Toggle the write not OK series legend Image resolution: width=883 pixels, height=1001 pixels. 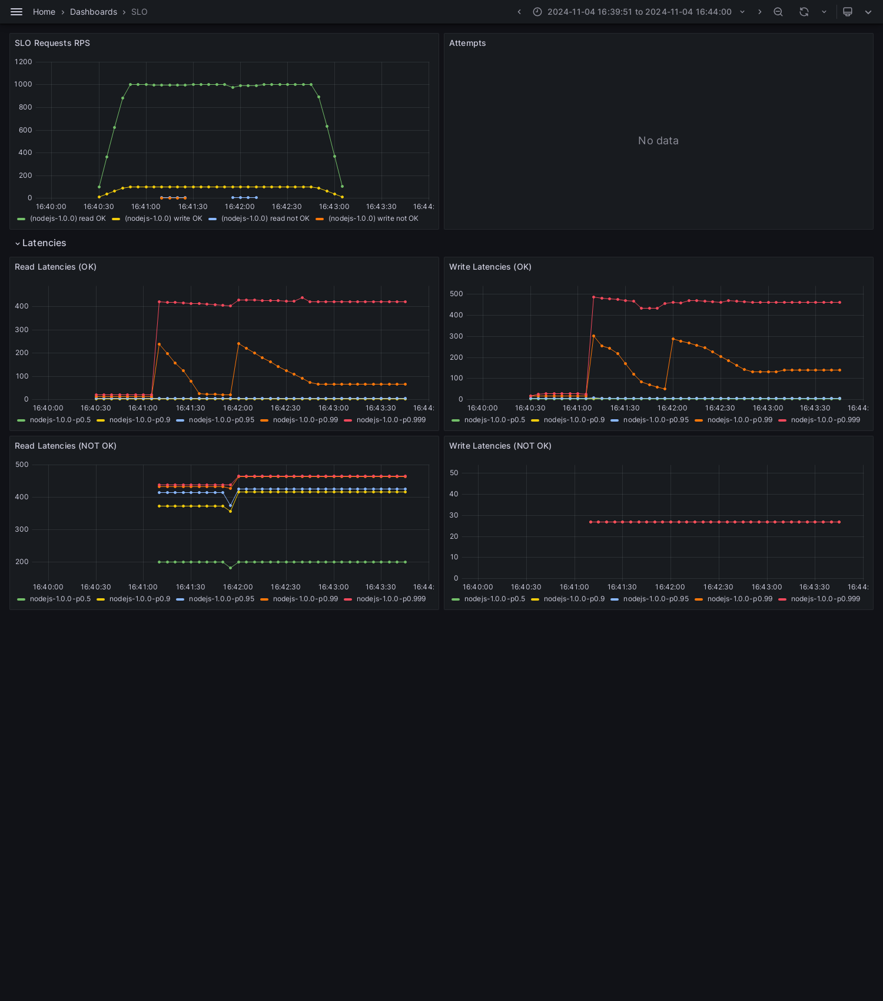(x=373, y=218)
